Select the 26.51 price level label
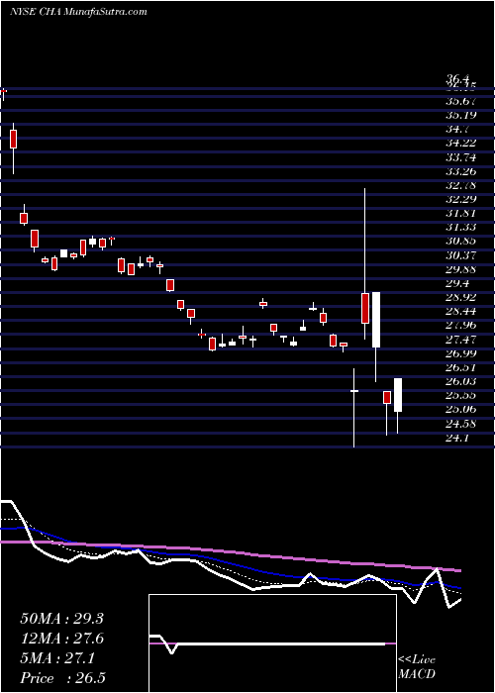This screenshot has width=495, height=693. tap(461, 367)
